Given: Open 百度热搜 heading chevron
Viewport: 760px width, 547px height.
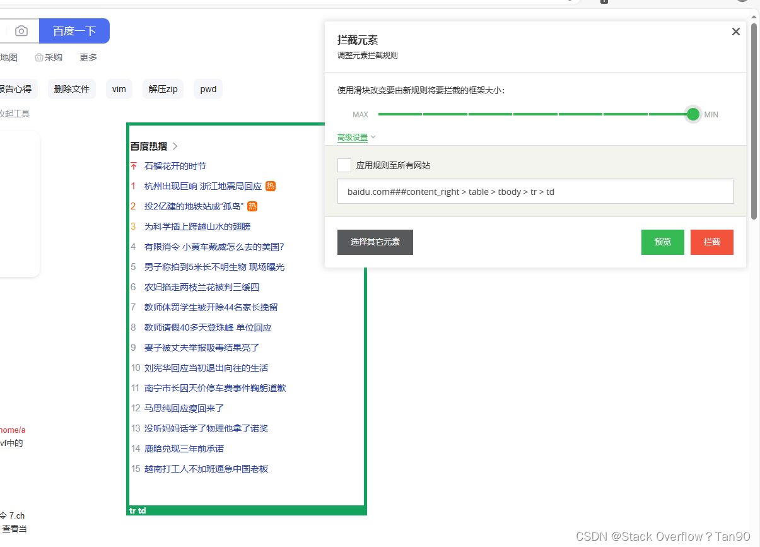Looking at the screenshot, I should tap(175, 146).
